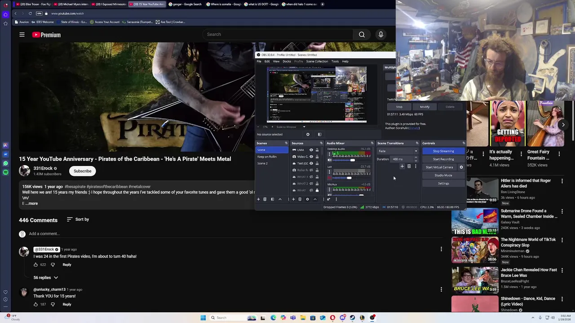Show next Shorts with right arrow
This screenshot has width=575, height=323.
563,125
